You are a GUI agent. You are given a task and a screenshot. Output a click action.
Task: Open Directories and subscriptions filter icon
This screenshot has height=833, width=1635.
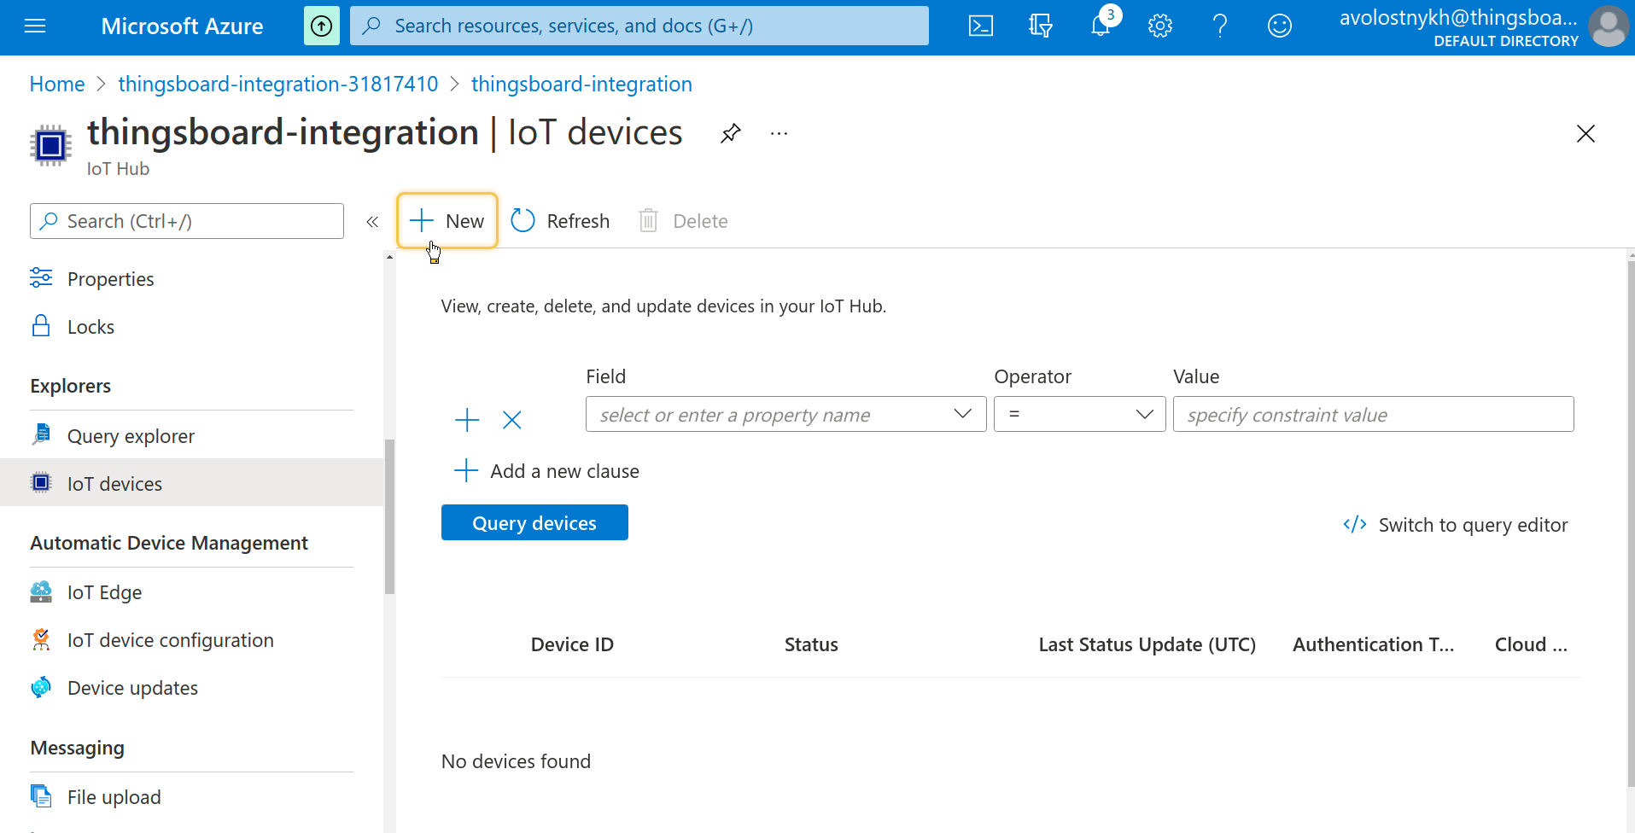coord(1041,26)
